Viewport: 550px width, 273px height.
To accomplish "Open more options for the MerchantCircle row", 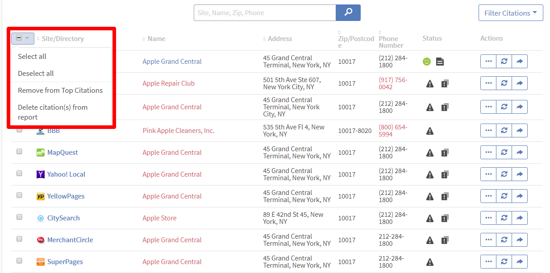I will coord(488,240).
